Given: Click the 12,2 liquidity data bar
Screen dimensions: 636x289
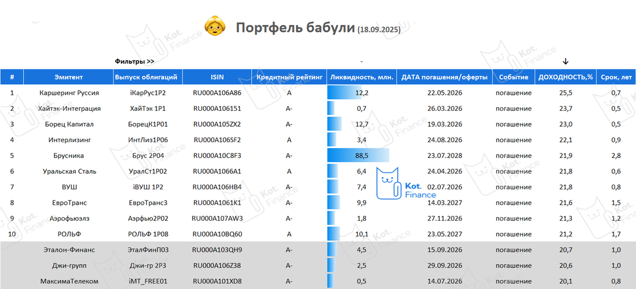Looking at the screenshot, I should point(344,93).
